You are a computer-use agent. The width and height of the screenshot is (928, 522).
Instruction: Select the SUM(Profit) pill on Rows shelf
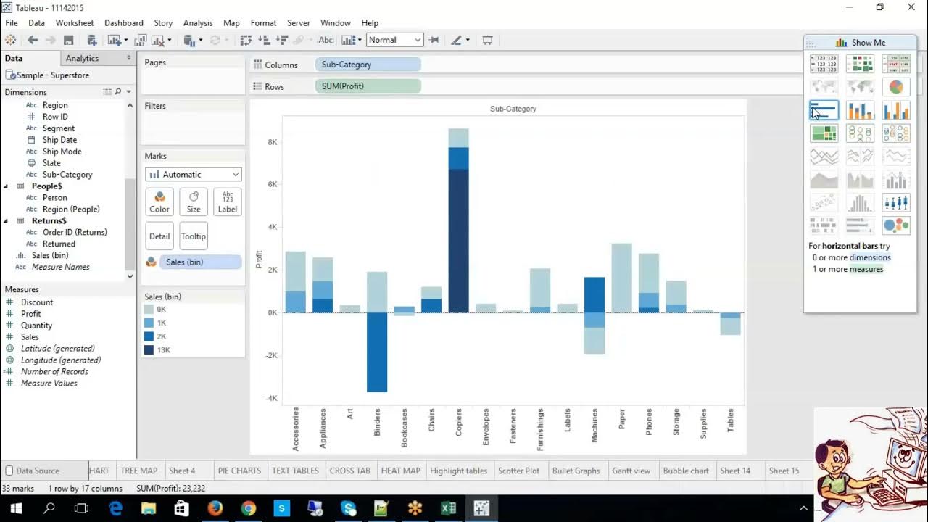368,86
